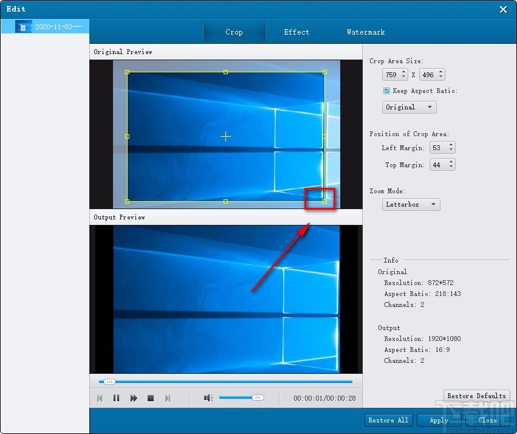The width and height of the screenshot is (517, 434).
Task: Grab the top-left crop handle
Action: (127, 72)
